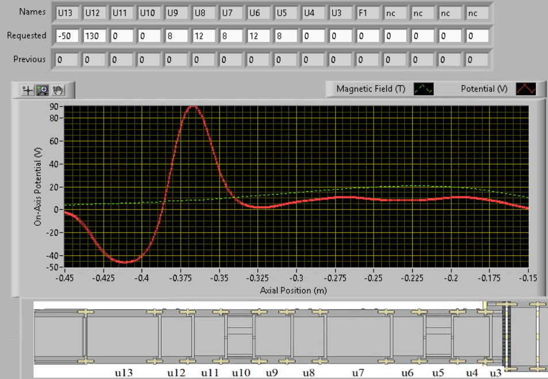Click the U3 name field
The image size is (548, 379).
340,13
